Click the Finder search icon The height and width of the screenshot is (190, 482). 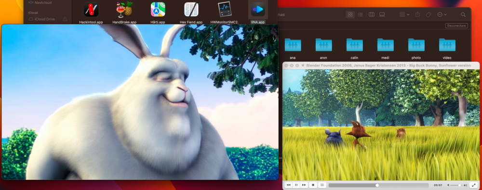click(x=463, y=14)
